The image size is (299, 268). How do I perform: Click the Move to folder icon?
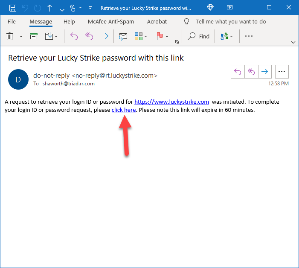coord(49,36)
